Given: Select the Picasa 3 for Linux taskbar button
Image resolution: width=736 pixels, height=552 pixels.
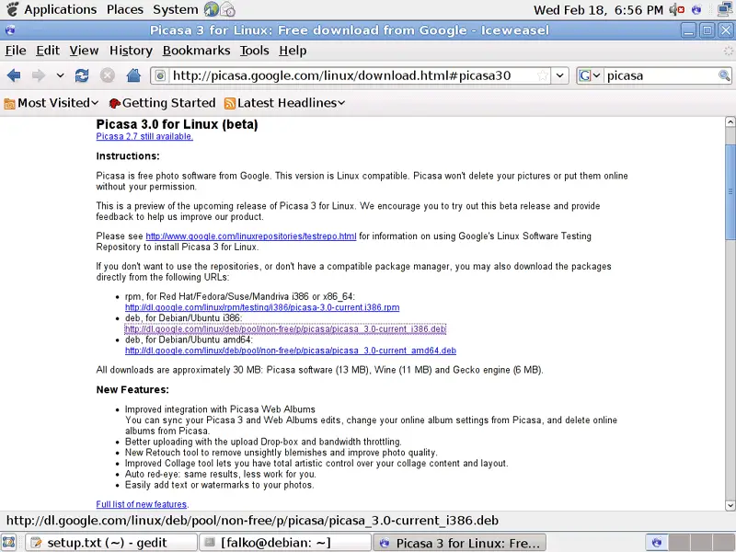Looking at the screenshot, I should point(459,543).
